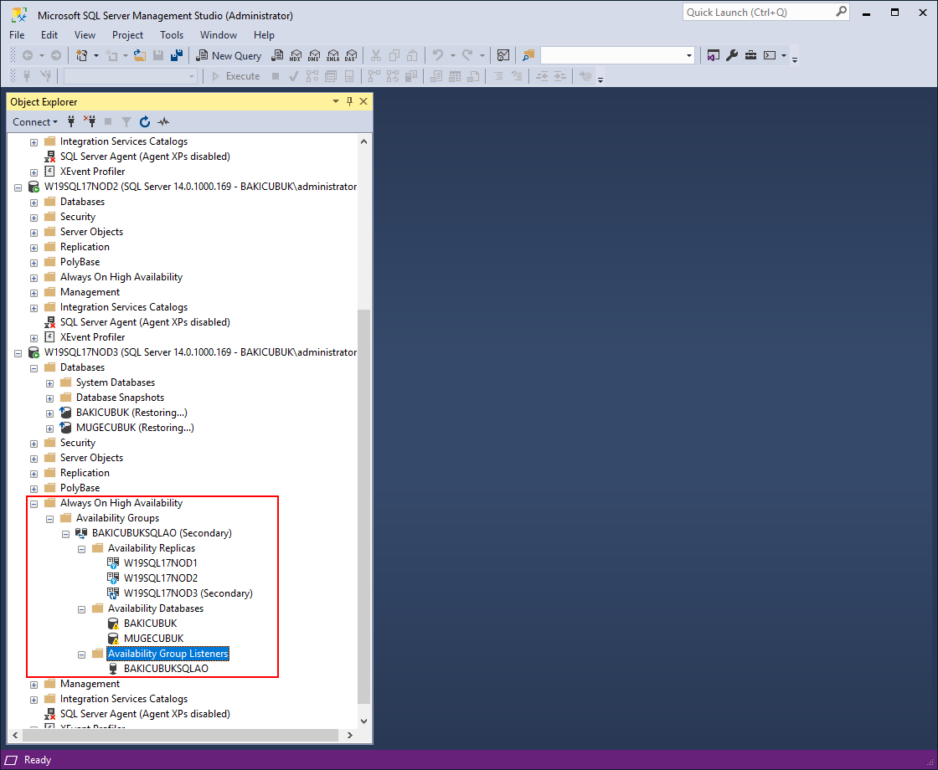The image size is (938, 770).
Task: Click the Open File folder icon
Action: coord(140,55)
